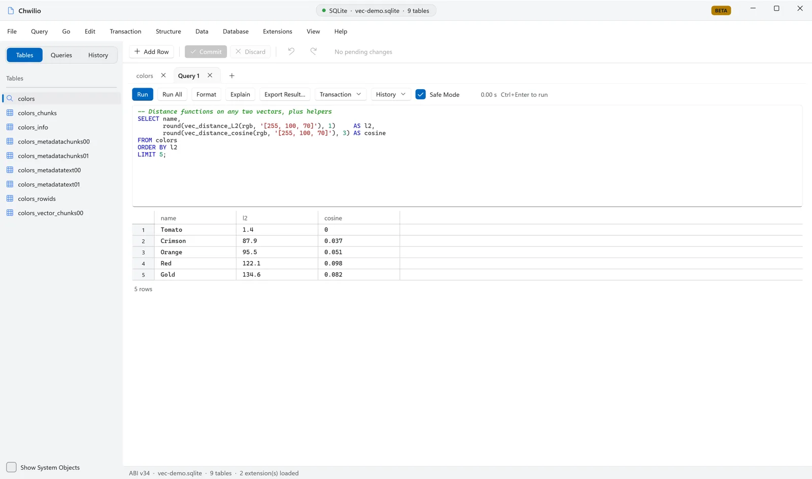Open the Transaction menu in menu bar
Viewport: 812px width, 479px height.
tap(125, 31)
